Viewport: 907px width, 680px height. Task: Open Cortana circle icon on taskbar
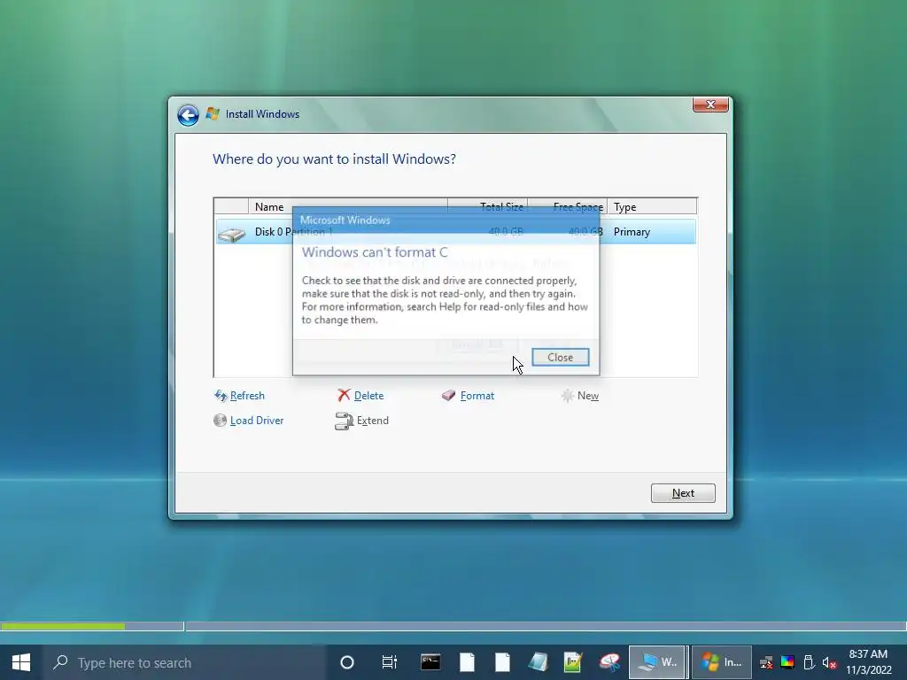[347, 662]
